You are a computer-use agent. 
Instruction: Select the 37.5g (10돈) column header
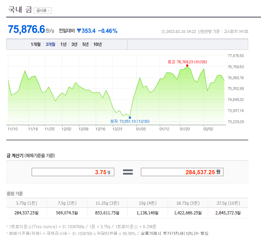[228, 203]
